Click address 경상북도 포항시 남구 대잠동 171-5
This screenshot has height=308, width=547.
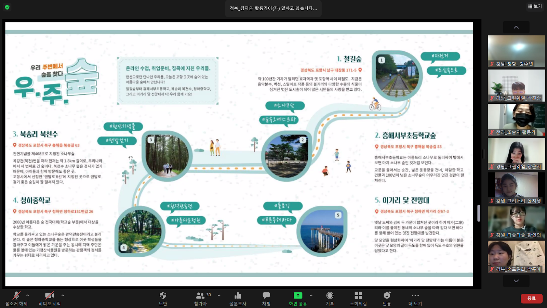331,70
